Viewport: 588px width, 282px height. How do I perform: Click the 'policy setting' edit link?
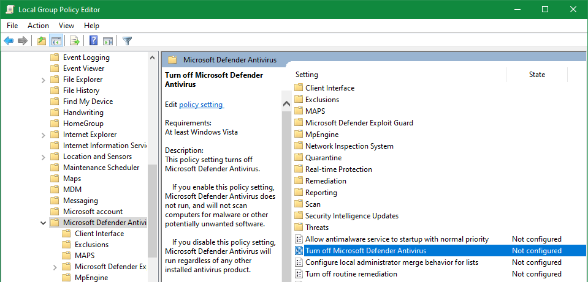click(x=201, y=105)
